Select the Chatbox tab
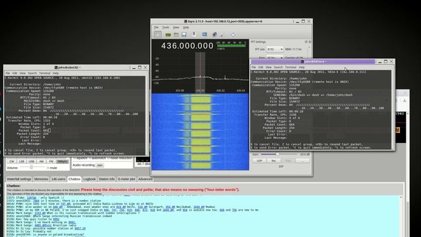 [74, 179]
